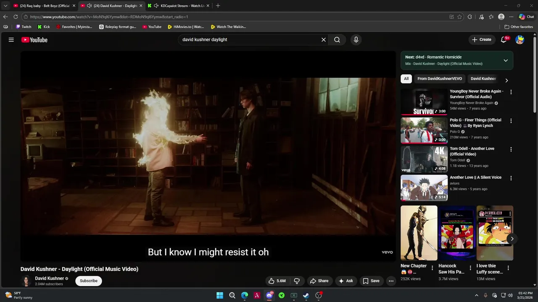Switch to KDCapalot Stream tab
The image size is (538, 302).
click(x=179, y=6)
